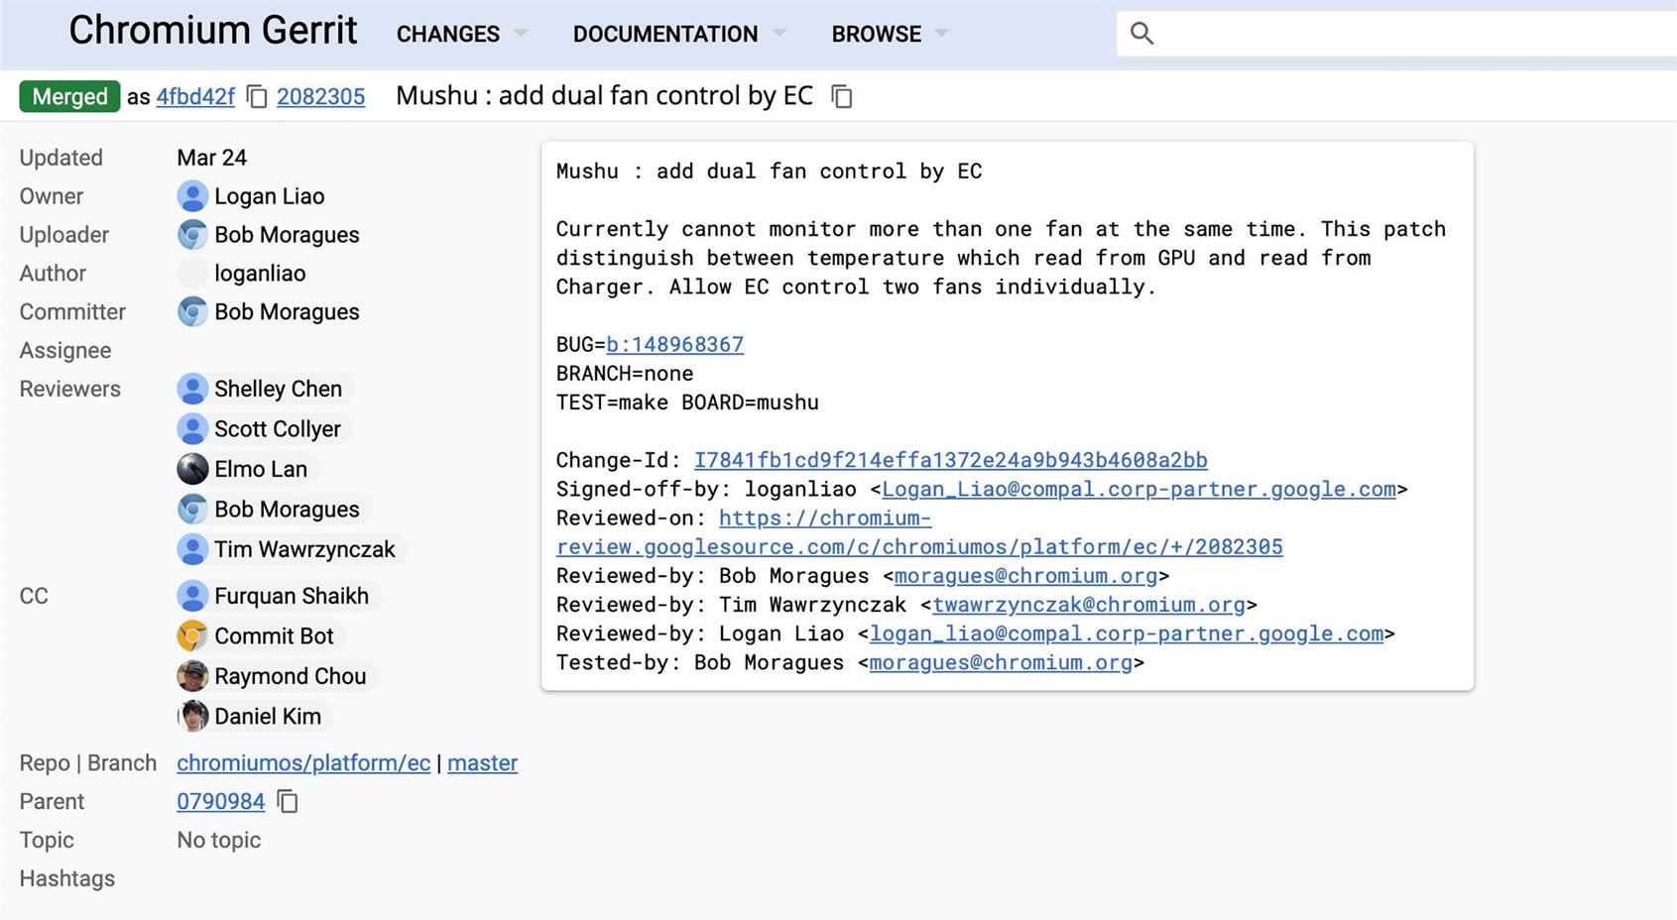Click the Uploader Bob Moragues avatar
The width and height of the screenshot is (1677, 920).
point(192,235)
